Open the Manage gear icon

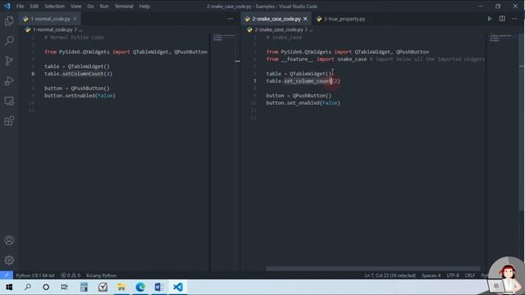9,260
